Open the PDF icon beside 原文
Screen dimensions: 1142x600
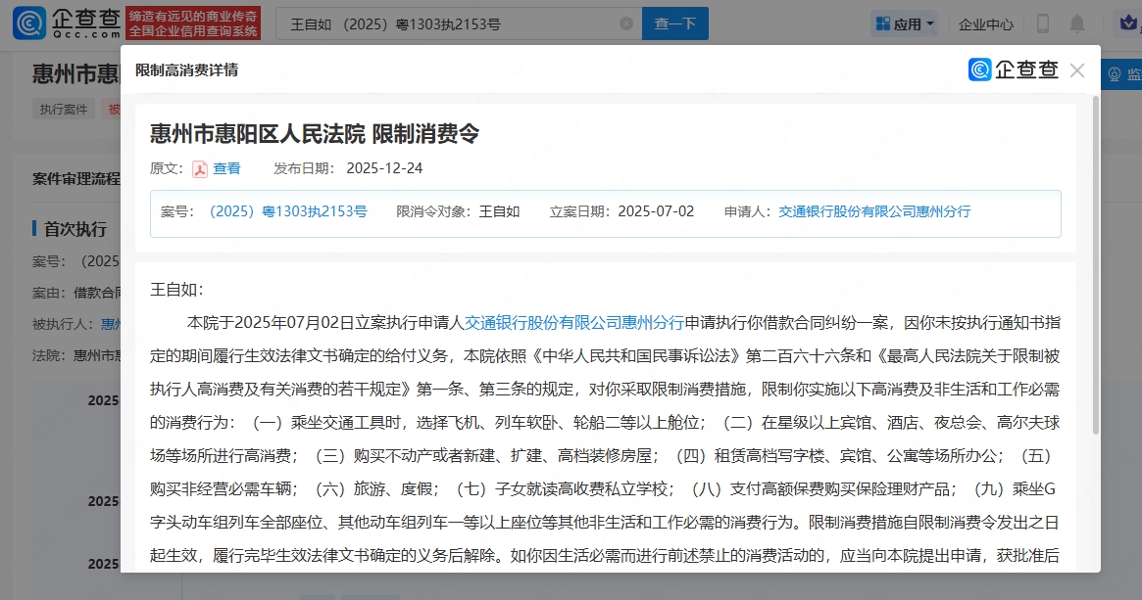pos(199,168)
